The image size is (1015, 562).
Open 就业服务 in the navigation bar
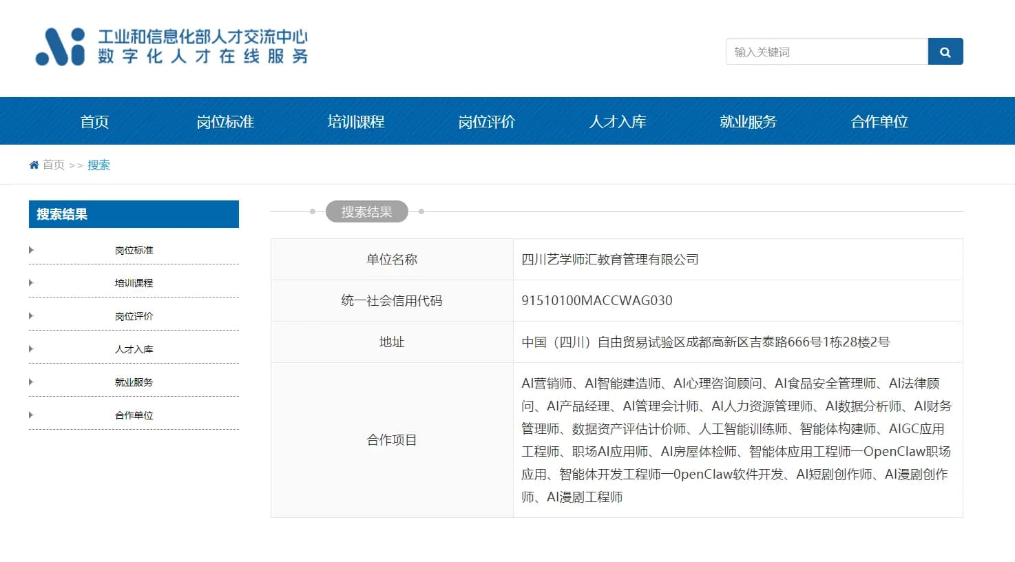(x=749, y=121)
